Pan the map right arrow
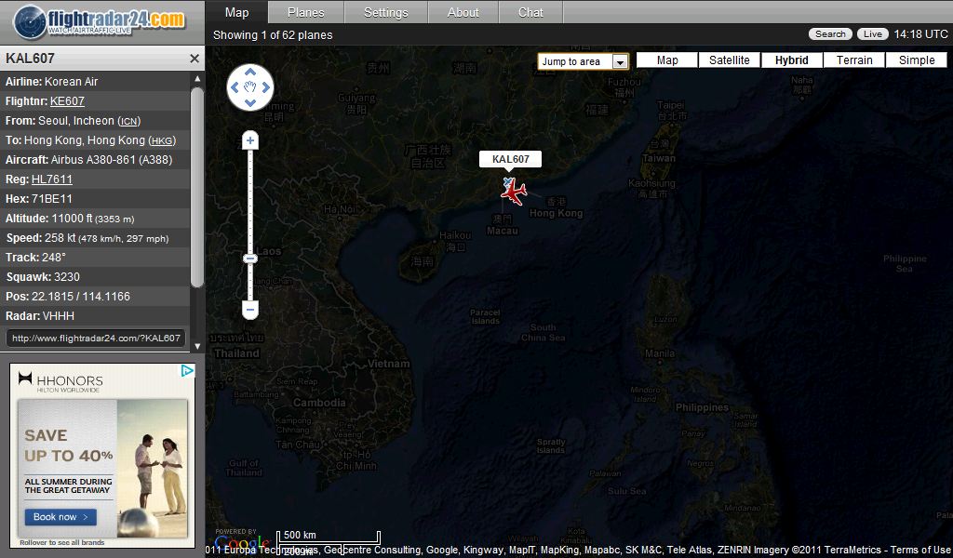 (x=265, y=87)
